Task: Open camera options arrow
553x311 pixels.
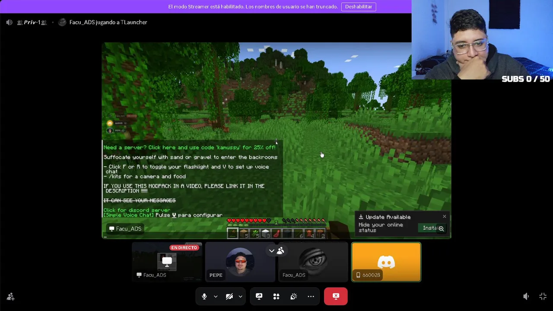Action: pos(240,297)
